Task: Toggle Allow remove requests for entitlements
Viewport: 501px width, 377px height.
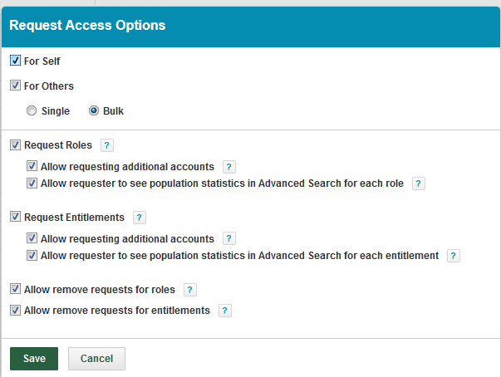Action: pos(15,311)
